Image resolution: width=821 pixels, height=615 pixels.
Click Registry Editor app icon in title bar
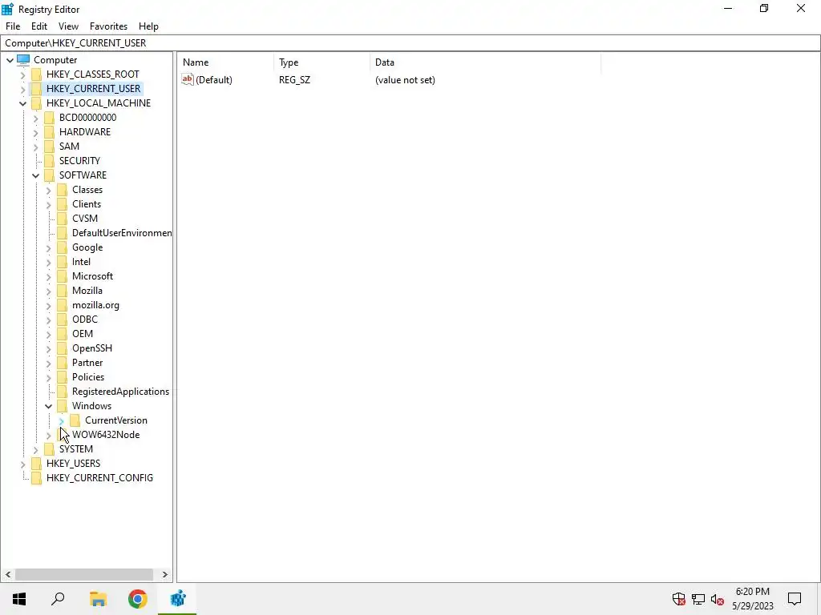point(8,9)
